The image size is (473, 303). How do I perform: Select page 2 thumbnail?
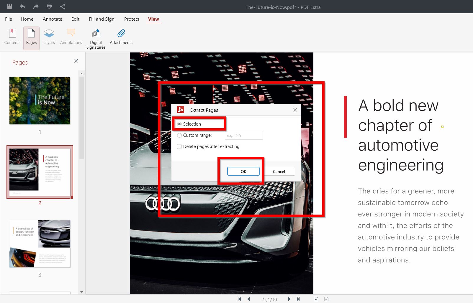(x=40, y=172)
